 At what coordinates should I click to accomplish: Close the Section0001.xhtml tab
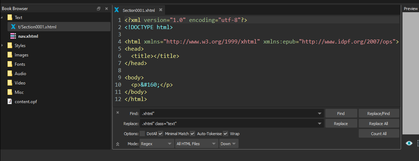point(161,10)
